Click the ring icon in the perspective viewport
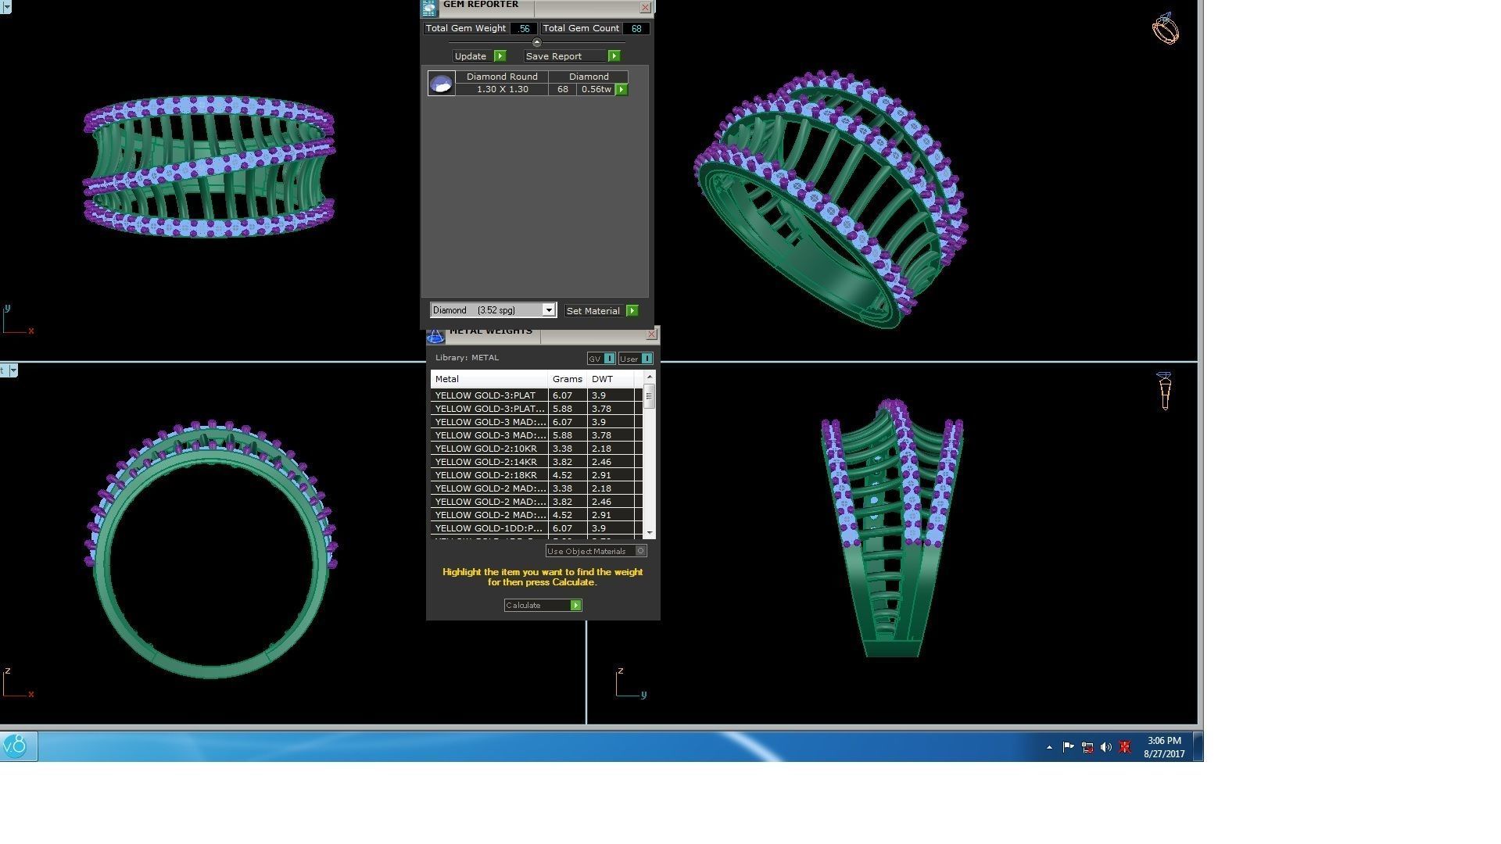The image size is (1501, 844). pyautogui.click(x=1165, y=28)
